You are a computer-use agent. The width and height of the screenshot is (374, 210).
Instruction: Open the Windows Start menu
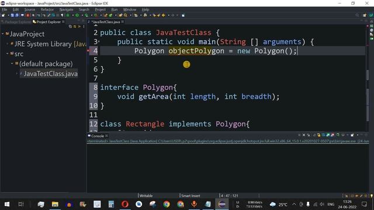pyautogui.click(x=7, y=204)
